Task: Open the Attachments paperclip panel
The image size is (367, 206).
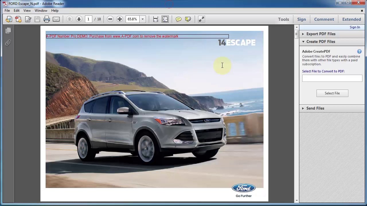Action: click(8, 43)
